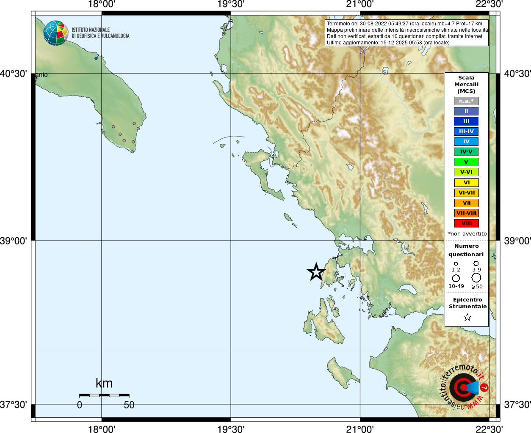Select the III-IV legend swatch
This screenshot has width=531, height=433.
pyautogui.click(x=466, y=132)
